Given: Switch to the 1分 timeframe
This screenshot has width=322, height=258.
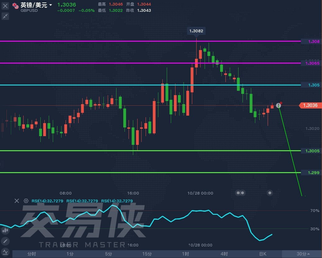Looking at the screenshot, I should (70, 254).
